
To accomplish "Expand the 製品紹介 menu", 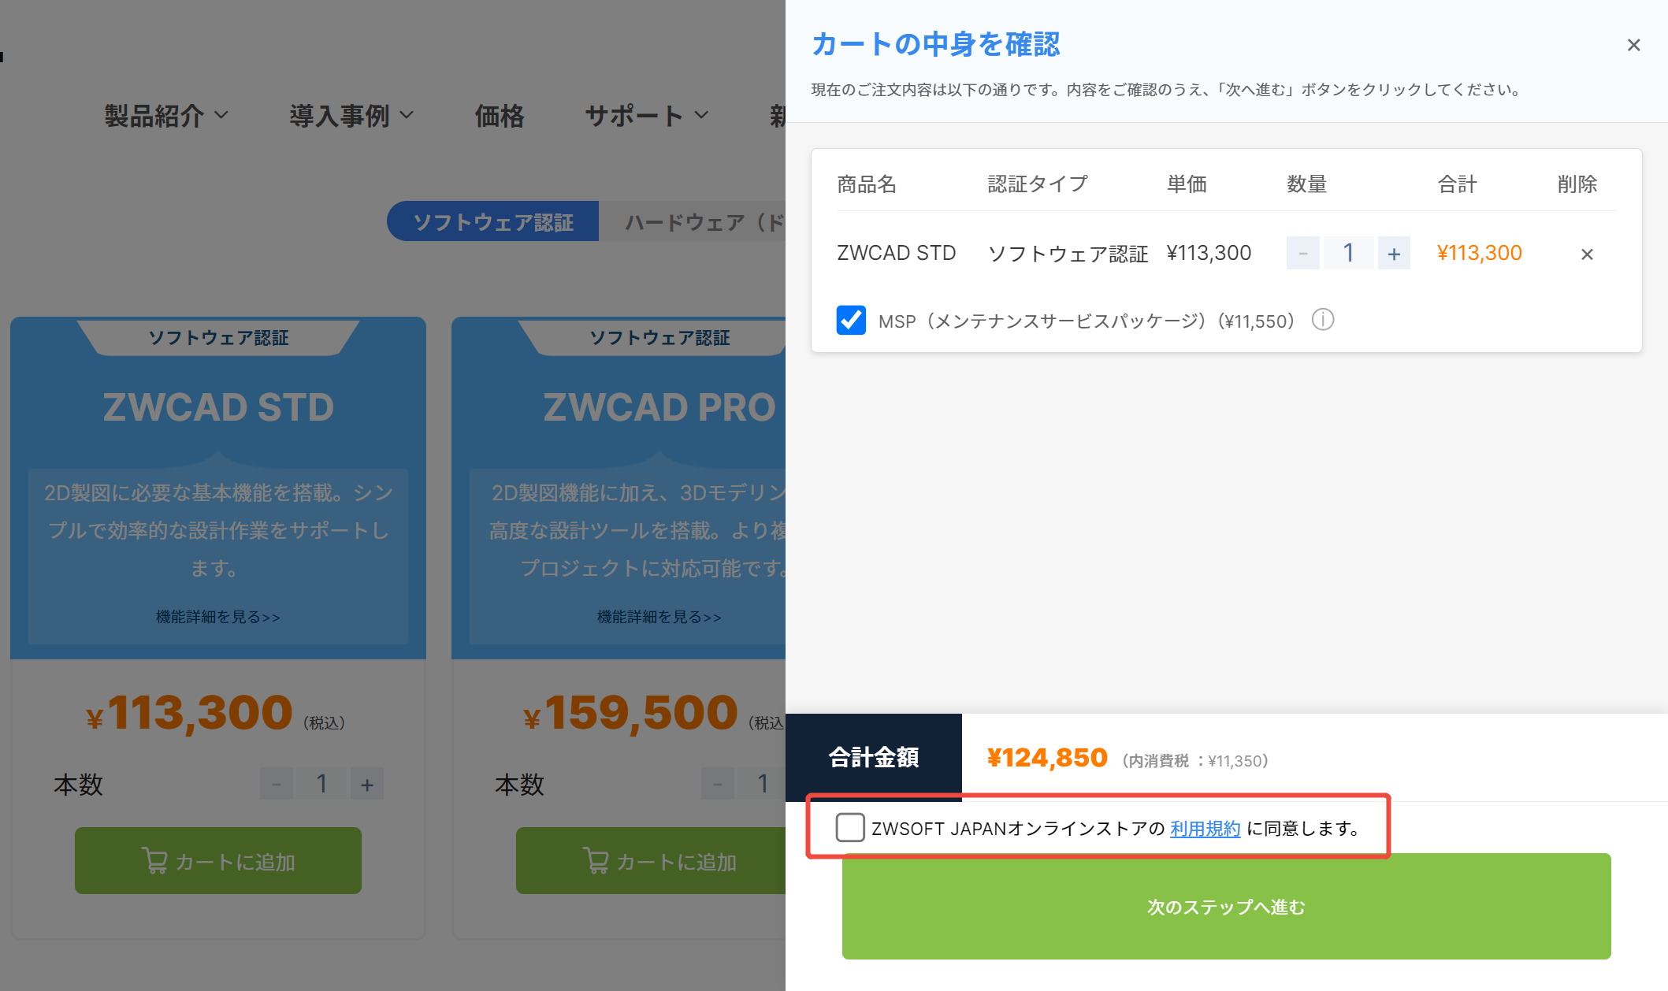I will tap(166, 116).
